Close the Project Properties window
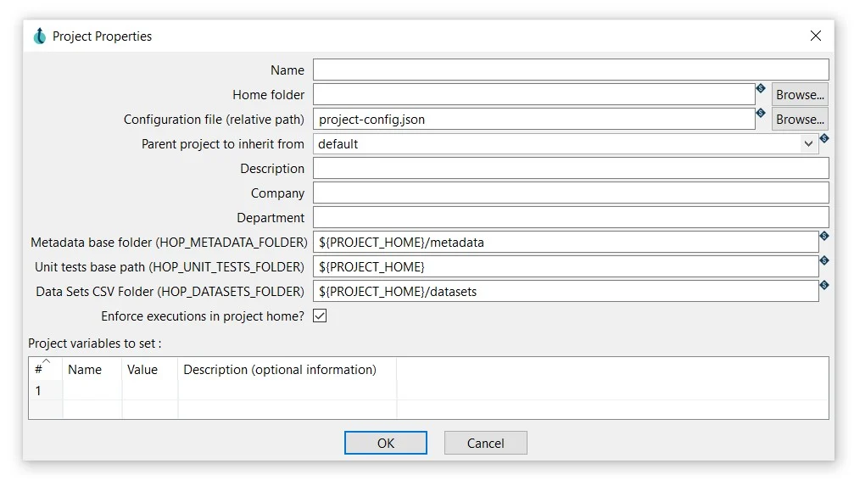Viewport: 854px width, 486px height. coord(815,36)
